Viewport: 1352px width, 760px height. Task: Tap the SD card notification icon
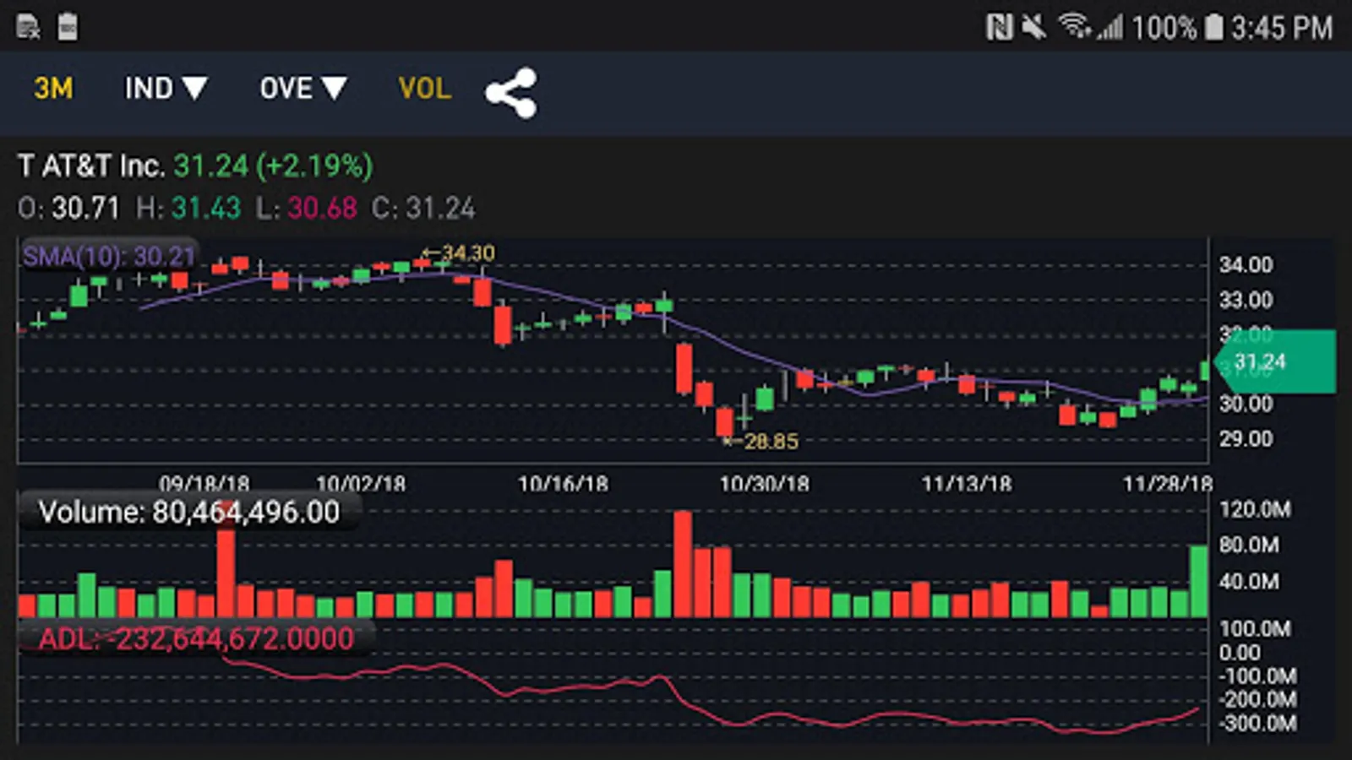pos(68,27)
